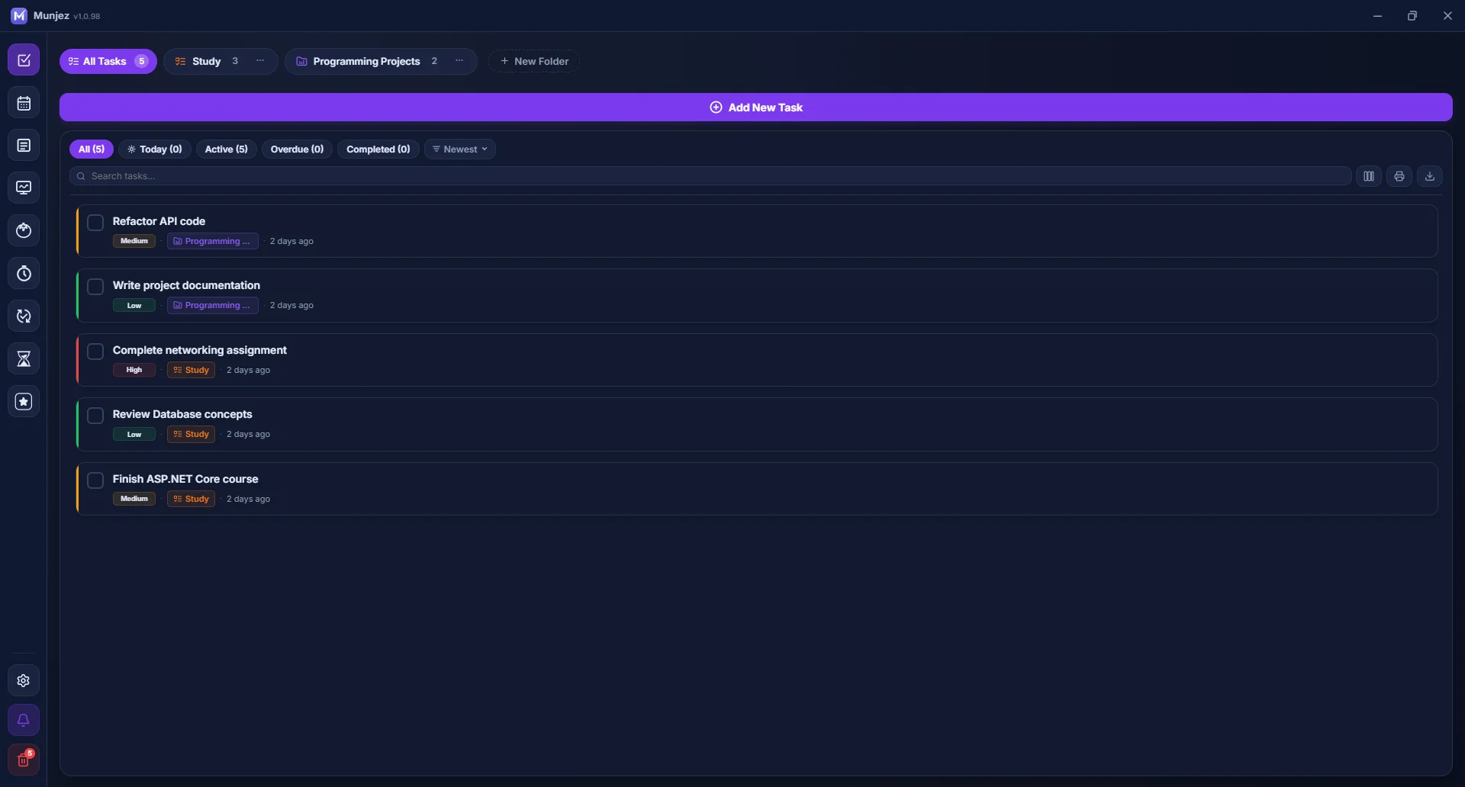Viewport: 1465px width, 787px height.
Task: Switch to column board view icon
Action: point(1369,176)
